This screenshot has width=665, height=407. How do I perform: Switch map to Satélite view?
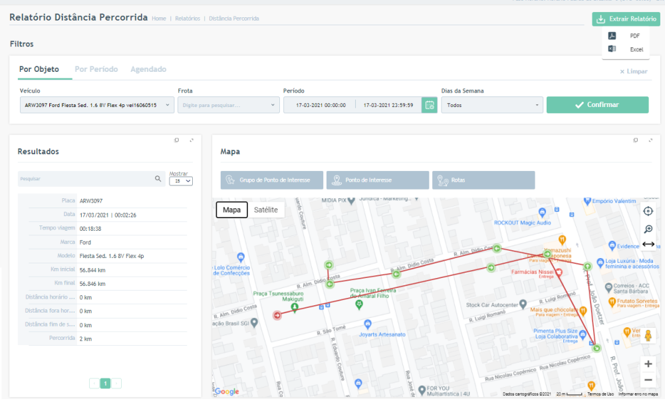(x=266, y=210)
